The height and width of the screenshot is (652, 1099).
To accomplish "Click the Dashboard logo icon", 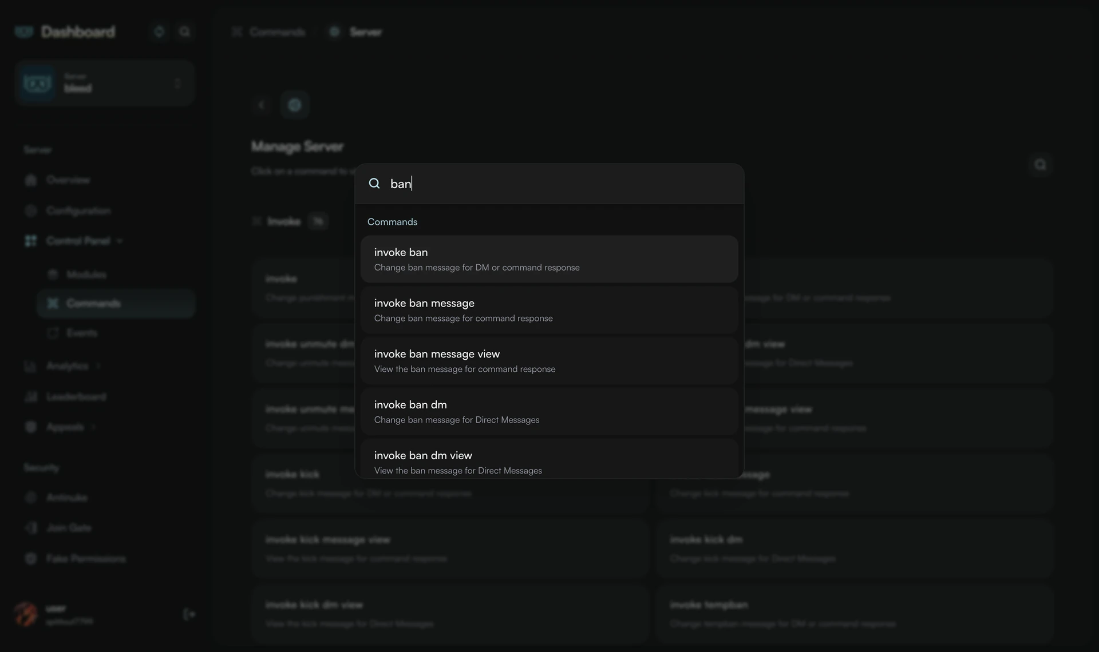I will click(x=24, y=31).
